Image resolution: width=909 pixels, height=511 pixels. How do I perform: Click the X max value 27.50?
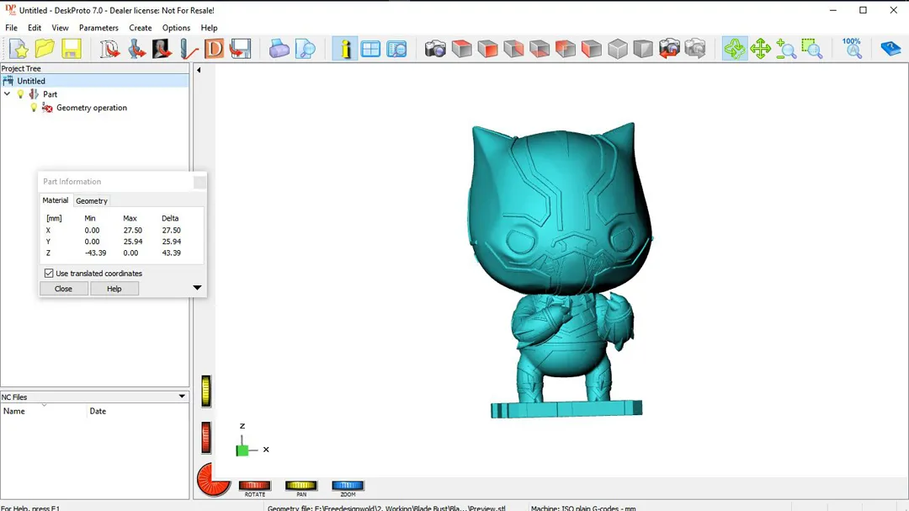(132, 231)
